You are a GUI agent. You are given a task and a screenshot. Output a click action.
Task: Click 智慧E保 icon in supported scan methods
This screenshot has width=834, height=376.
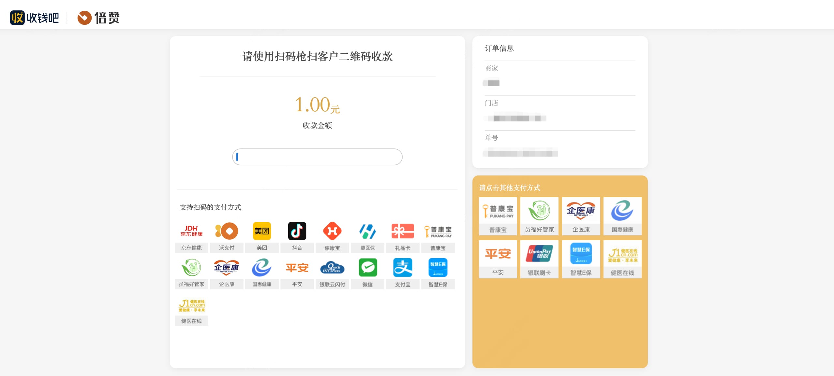click(x=438, y=267)
